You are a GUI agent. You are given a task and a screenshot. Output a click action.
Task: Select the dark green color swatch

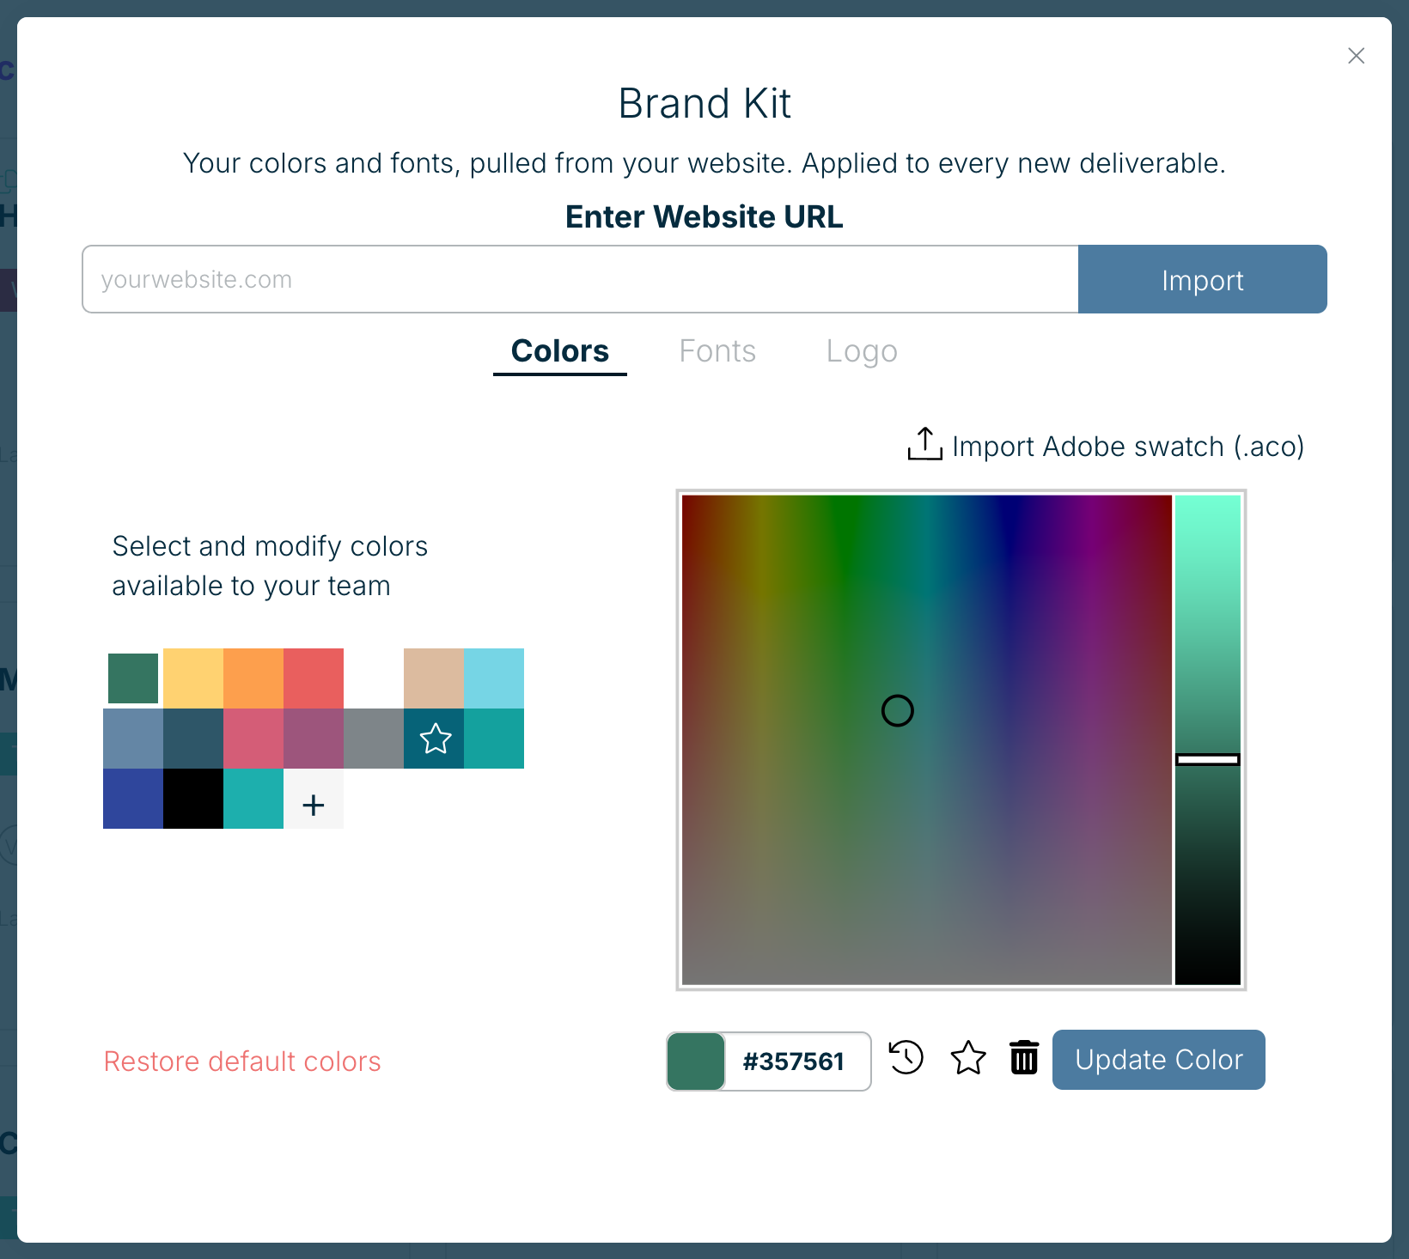pos(133,678)
